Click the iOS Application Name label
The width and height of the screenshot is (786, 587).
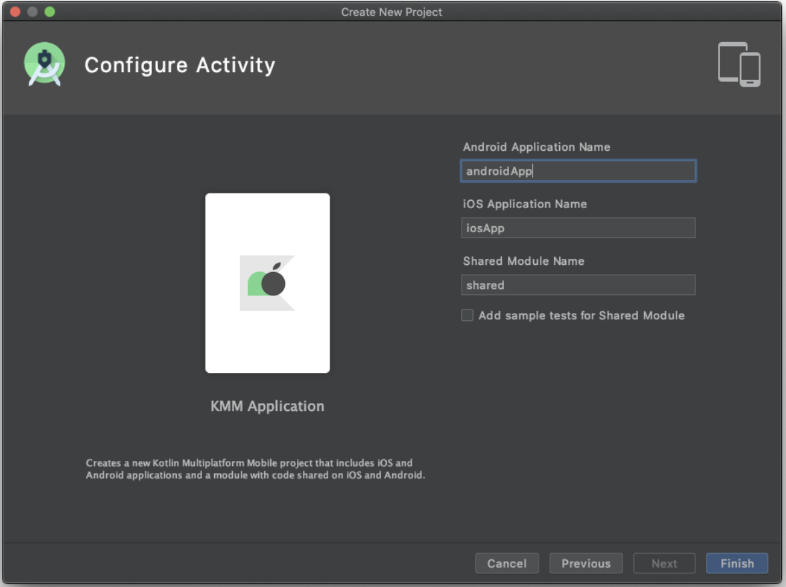pos(525,204)
